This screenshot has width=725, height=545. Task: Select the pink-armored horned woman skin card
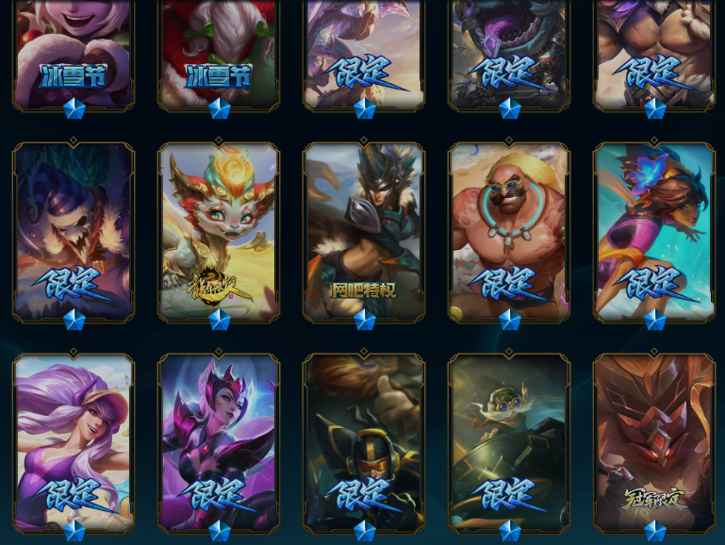[219, 443]
